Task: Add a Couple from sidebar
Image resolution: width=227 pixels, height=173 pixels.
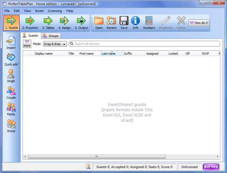Action: click(x=11, y=93)
